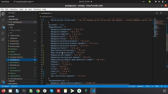
Task: Open the Run and Debug view
Action: (x=3, y=33)
